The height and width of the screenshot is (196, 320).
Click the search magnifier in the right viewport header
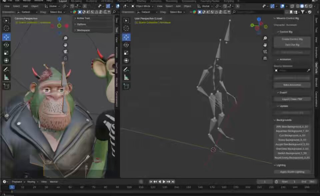coord(234,12)
